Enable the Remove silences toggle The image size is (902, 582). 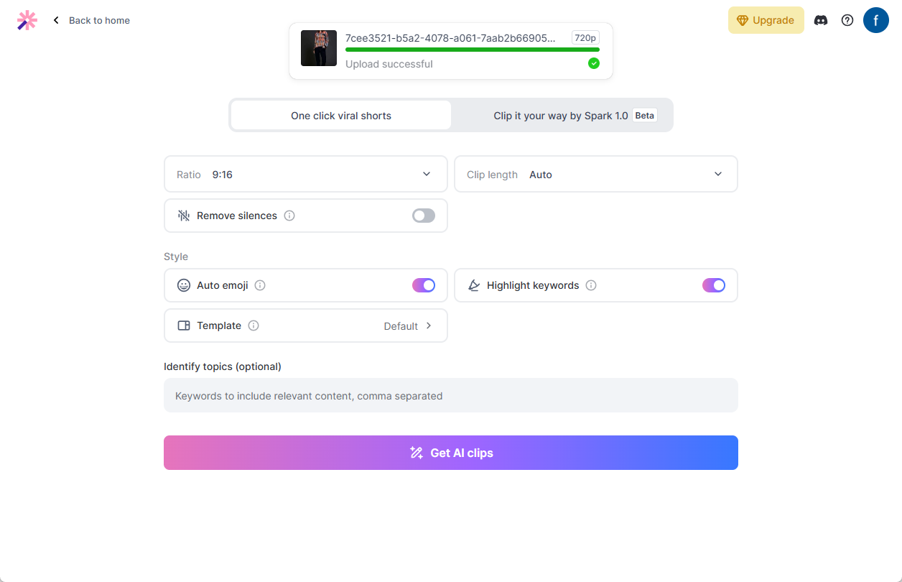[x=424, y=216]
